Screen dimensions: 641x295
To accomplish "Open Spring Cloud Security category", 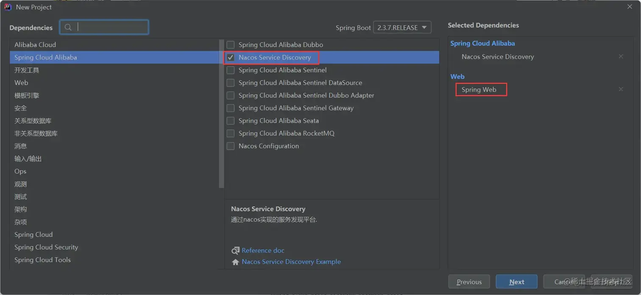I will pos(46,247).
